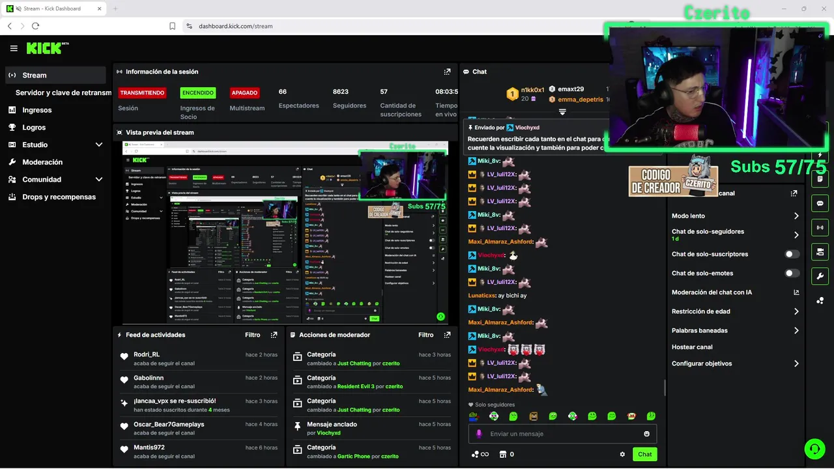Click the stream preview thumbnail
The width and height of the screenshot is (834, 469).
[x=285, y=233]
